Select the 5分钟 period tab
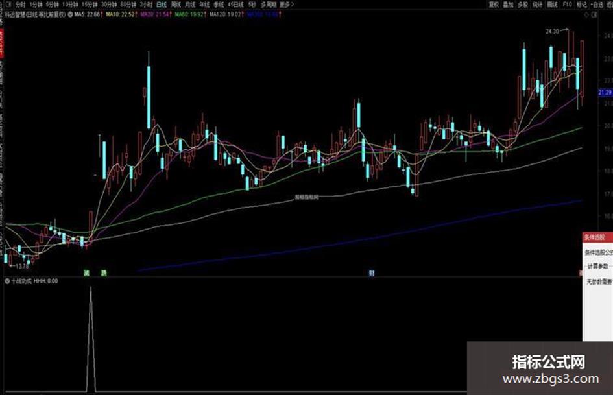The image size is (613, 395). coord(52,5)
